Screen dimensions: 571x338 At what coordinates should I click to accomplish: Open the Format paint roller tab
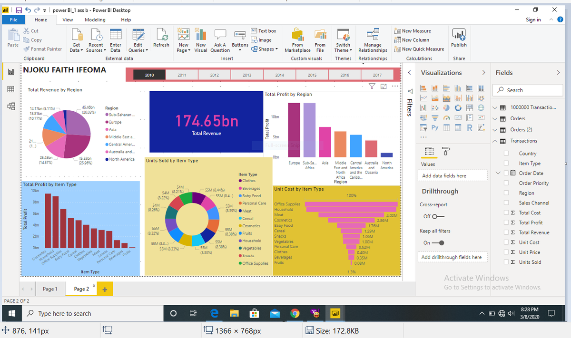click(446, 151)
